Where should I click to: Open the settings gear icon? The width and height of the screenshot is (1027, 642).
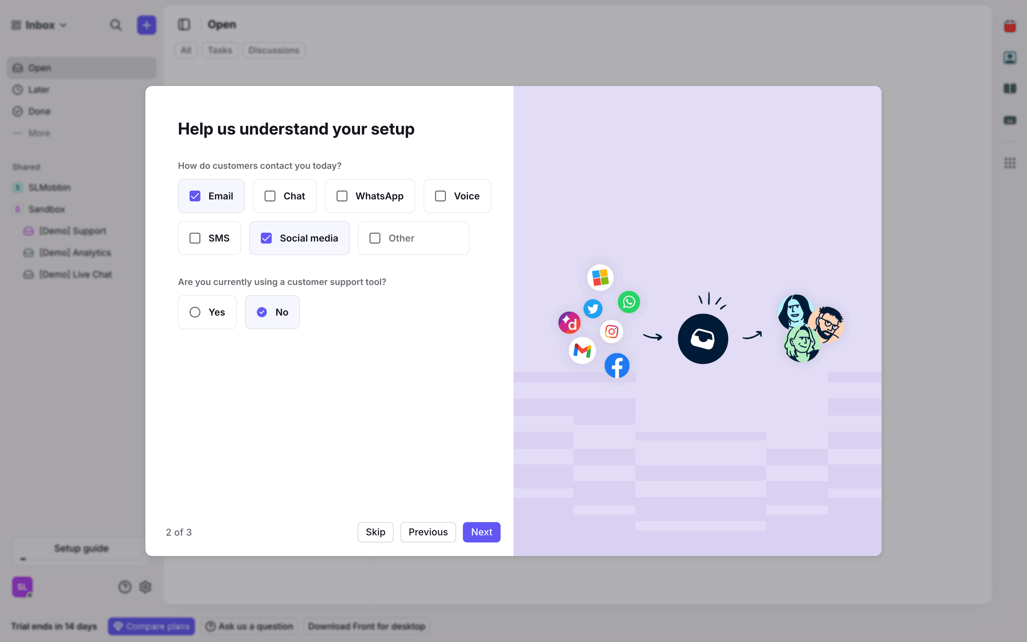click(x=146, y=587)
